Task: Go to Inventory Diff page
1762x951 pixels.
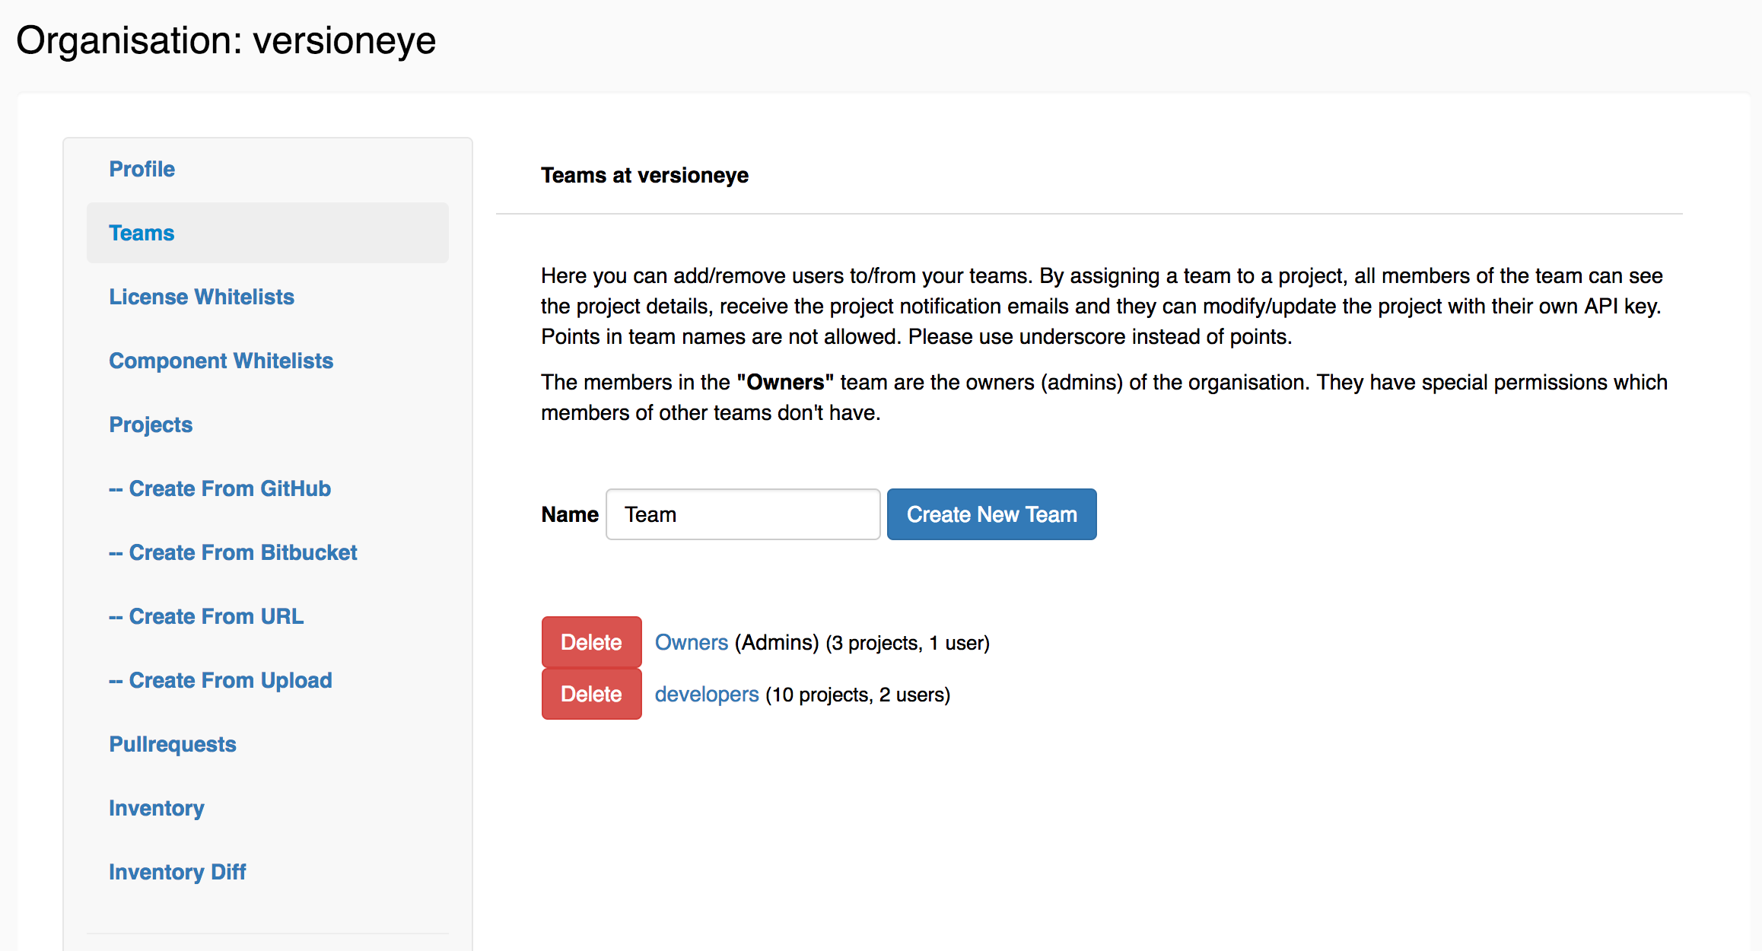Action: [x=177, y=872]
